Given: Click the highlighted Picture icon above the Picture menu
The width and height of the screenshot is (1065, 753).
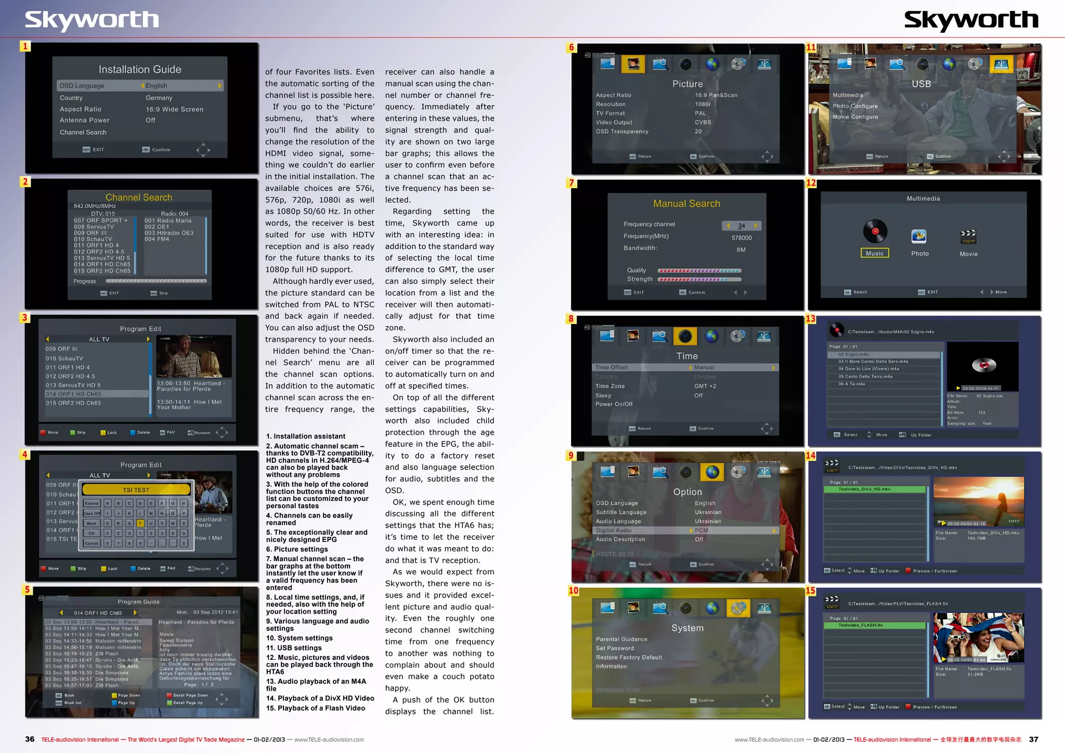Looking at the screenshot, I should pyautogui.click(x=633, y=64).
